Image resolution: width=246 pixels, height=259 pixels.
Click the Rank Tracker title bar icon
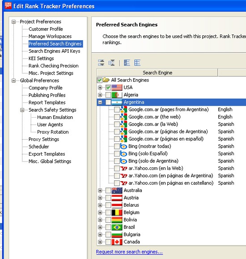(x=8, y=6)
